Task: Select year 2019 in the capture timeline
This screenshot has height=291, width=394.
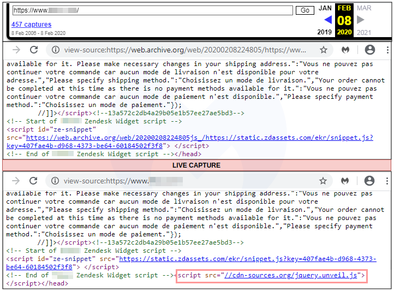Action: 325,33
